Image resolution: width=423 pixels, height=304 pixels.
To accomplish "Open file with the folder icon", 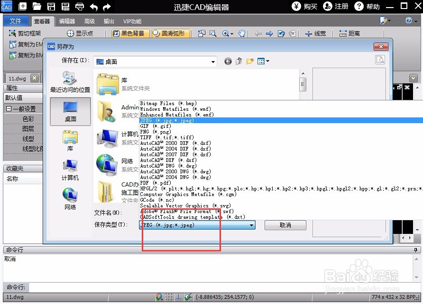I will (x=37, y=6).
